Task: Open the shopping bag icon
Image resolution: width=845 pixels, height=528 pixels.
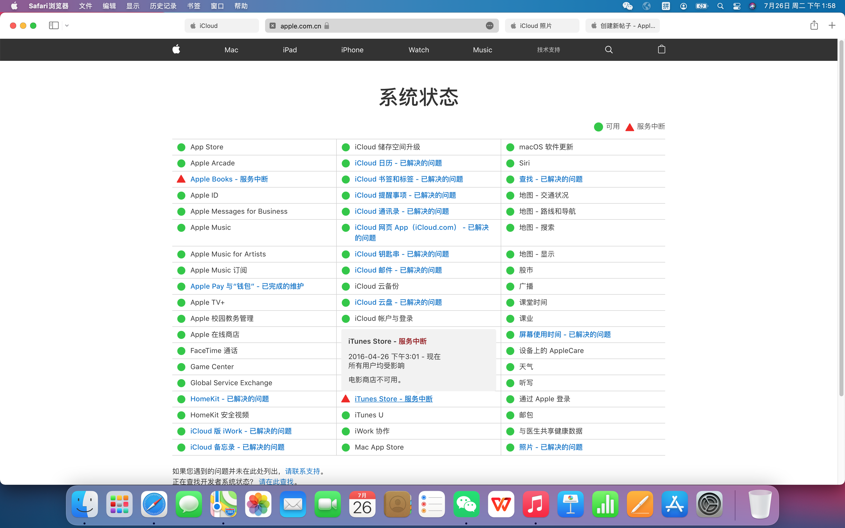Action: [661, 49]
